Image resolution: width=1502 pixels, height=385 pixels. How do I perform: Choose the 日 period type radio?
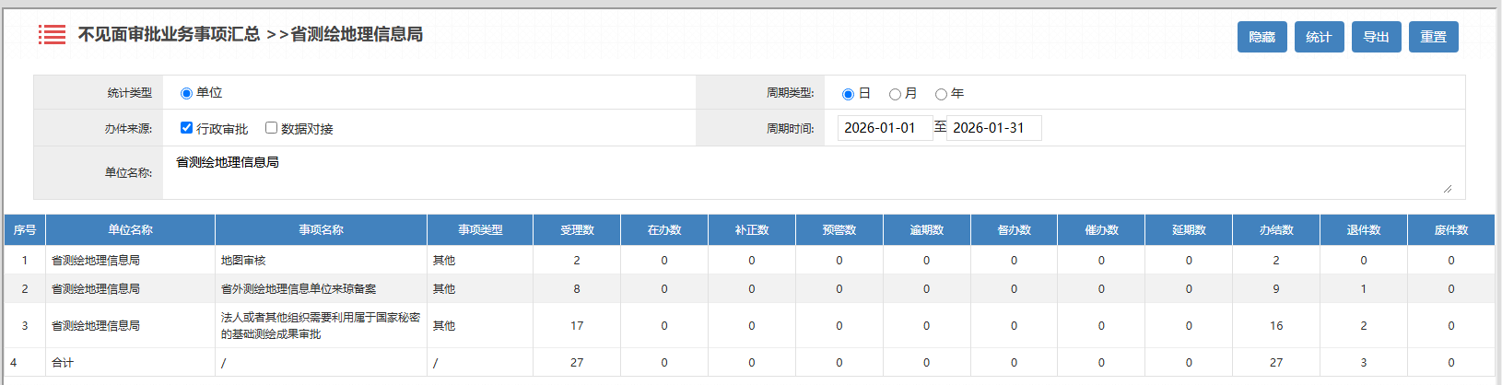[x=848, y=94]
